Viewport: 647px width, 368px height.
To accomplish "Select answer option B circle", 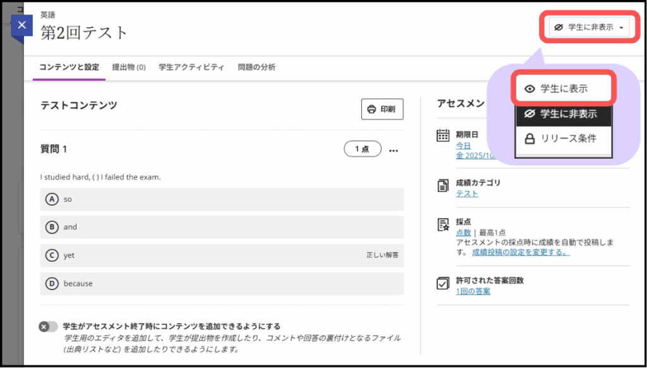I will click(x=52, y=227).
